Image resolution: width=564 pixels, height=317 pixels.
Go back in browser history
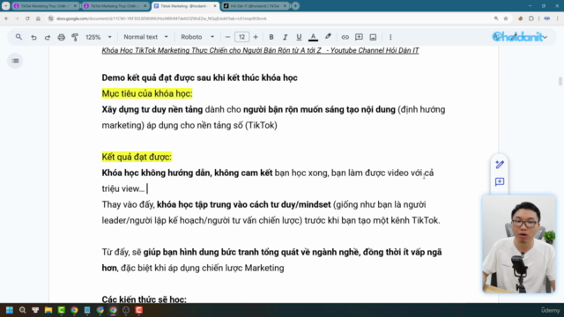(6, 18)
